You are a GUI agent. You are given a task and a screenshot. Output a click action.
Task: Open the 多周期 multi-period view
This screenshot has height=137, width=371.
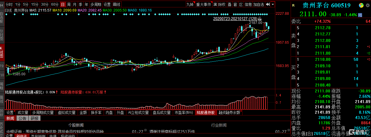[96, 4]
